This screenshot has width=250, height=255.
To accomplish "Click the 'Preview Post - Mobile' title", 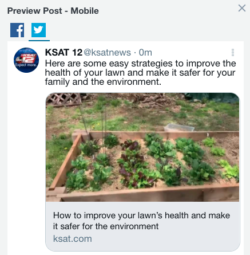I will [x=53, y=11].
